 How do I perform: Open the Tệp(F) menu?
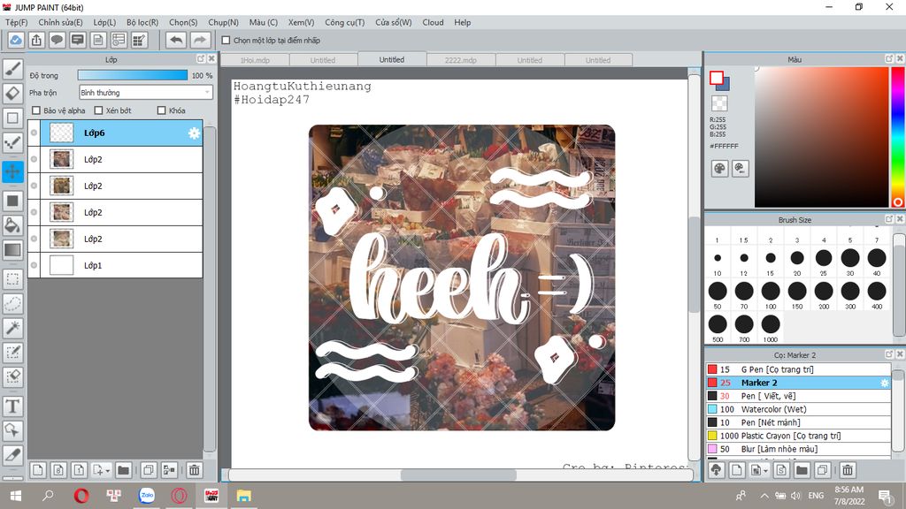(x=16, y=22)
